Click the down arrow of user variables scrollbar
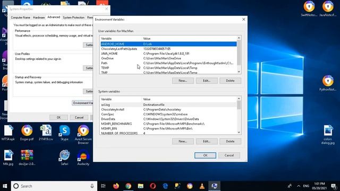This screenshot has width=340, height=191. point(239,72)
